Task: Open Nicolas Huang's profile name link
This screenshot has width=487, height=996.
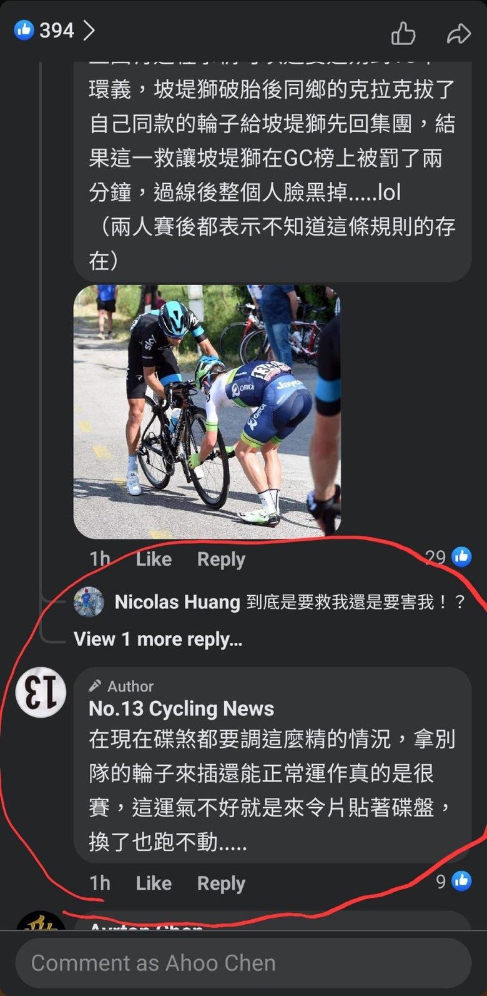Action: (177, 602)
